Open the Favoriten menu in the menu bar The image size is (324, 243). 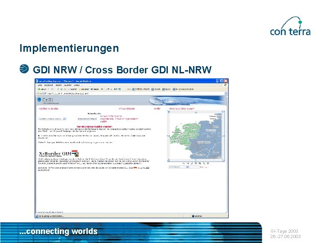coord(67,85)
